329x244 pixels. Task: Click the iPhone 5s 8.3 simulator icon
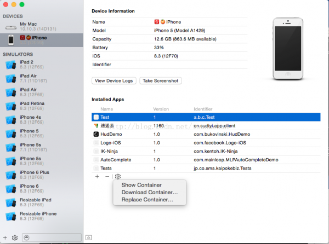(11, 161)
